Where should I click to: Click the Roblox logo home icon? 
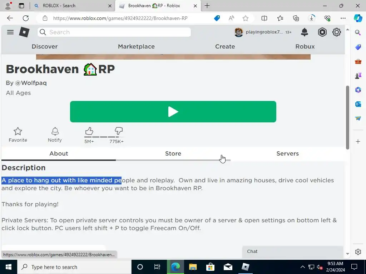click(24, 32)
